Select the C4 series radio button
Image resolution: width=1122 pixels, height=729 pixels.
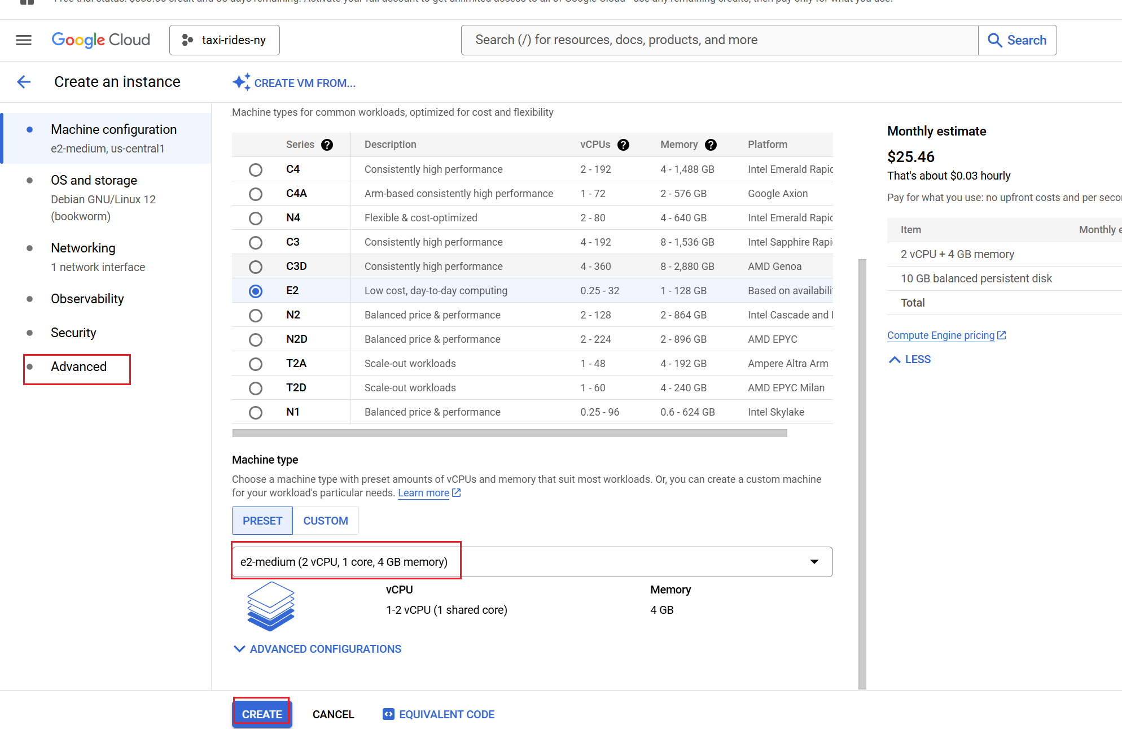(256, 169)
